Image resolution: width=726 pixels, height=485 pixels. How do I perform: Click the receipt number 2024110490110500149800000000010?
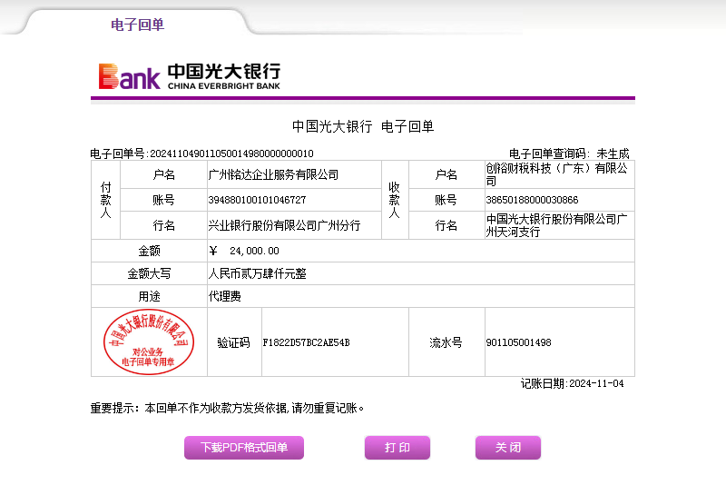tap(231, 153)
